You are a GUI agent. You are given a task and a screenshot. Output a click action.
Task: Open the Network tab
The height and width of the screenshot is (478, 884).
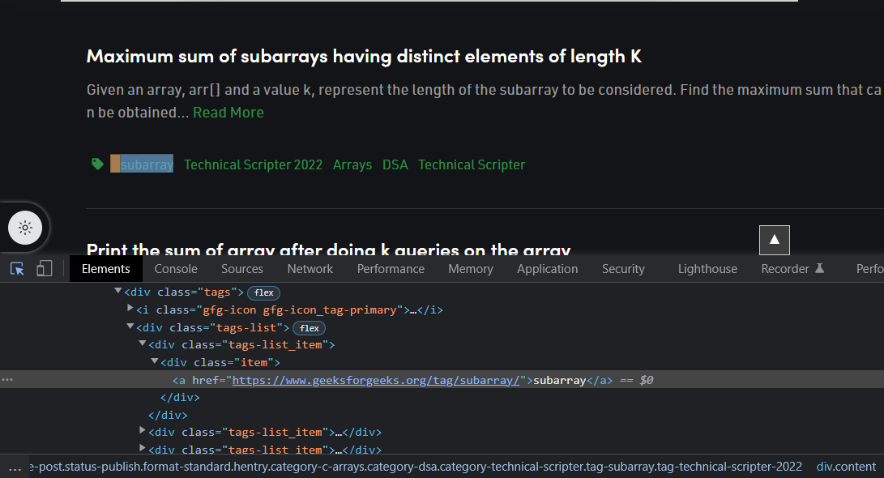point(310,269)
